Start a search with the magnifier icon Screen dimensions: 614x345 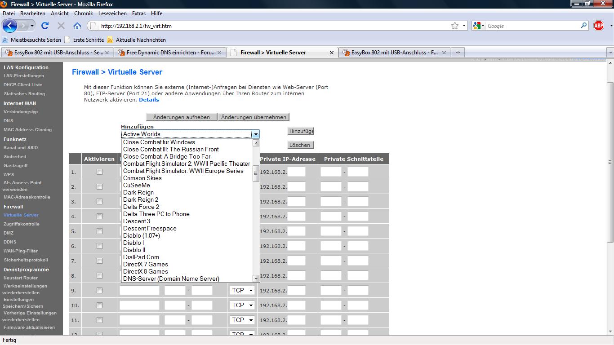pos(584,26)
